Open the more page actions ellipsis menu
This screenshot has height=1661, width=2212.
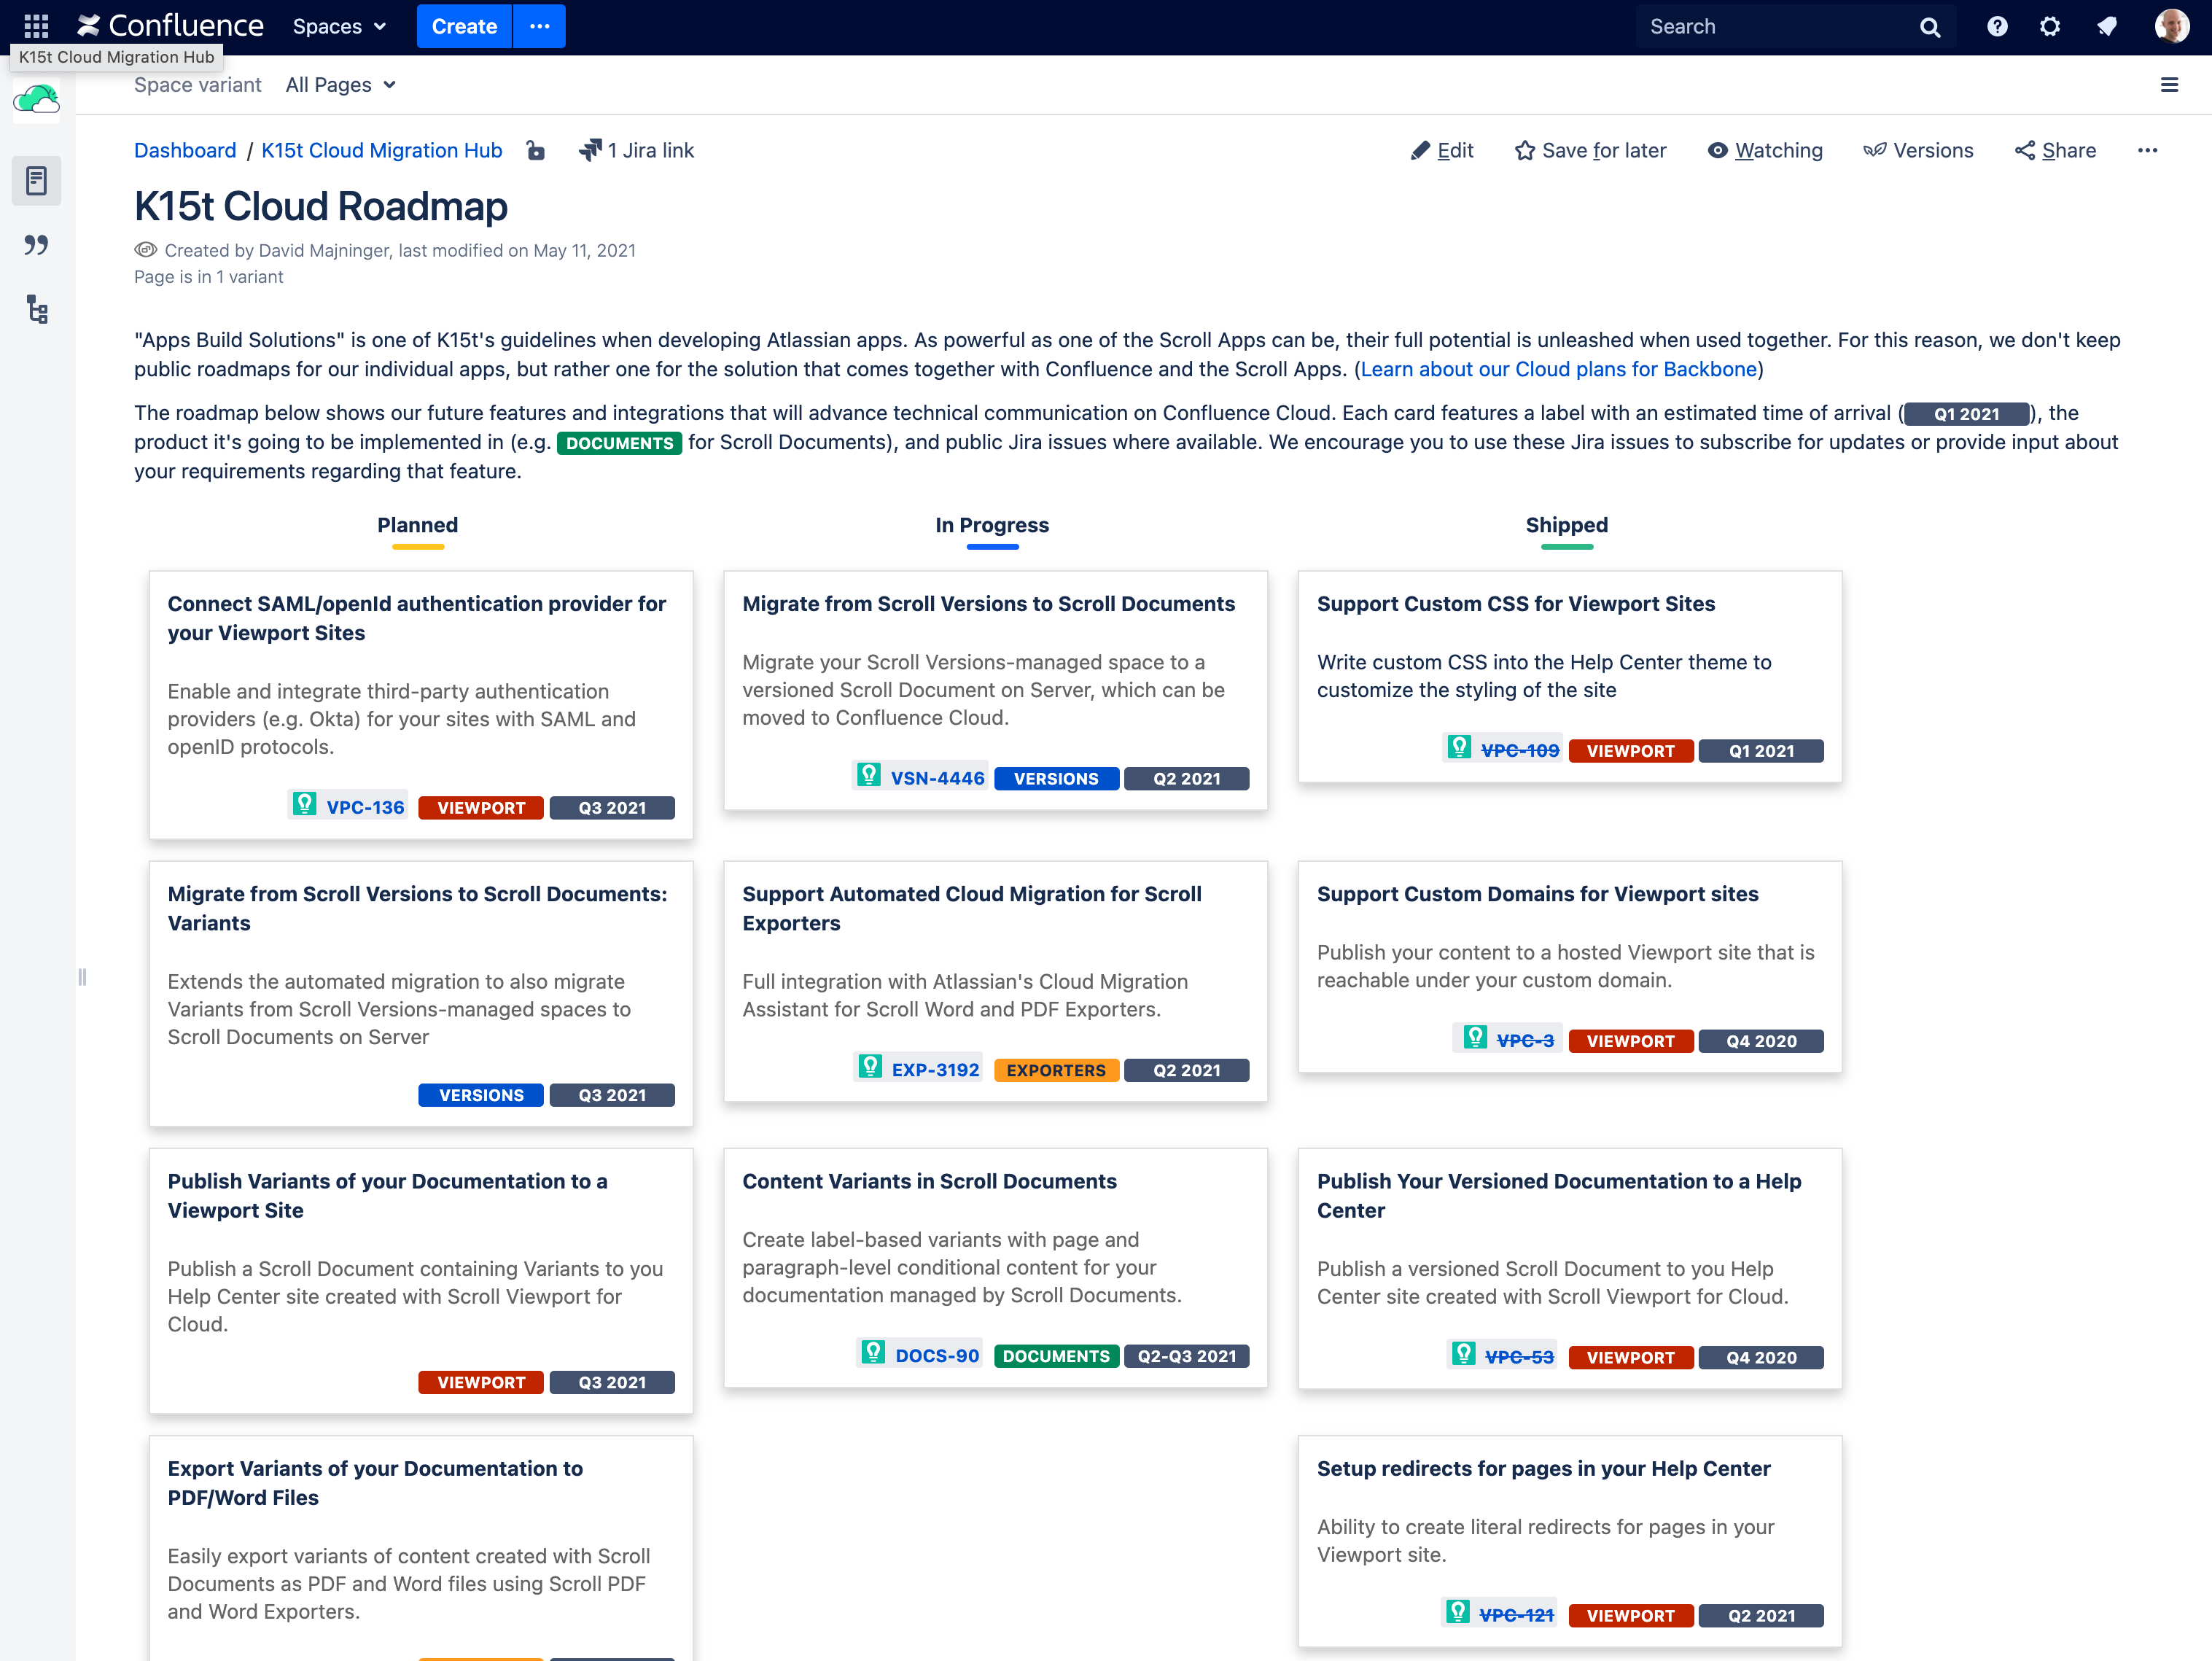2147,151
